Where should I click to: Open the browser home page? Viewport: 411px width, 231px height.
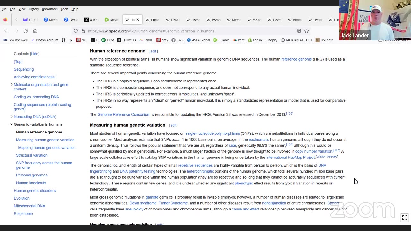[x=35, y=31]
